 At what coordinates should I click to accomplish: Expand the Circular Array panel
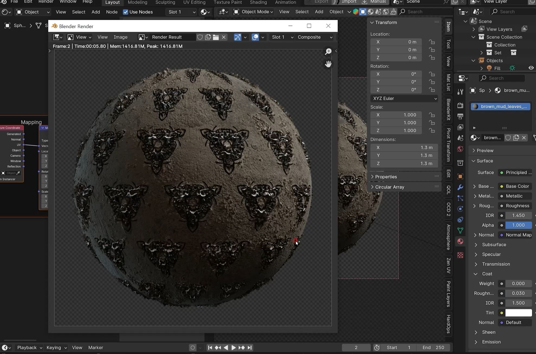[390, 187]
